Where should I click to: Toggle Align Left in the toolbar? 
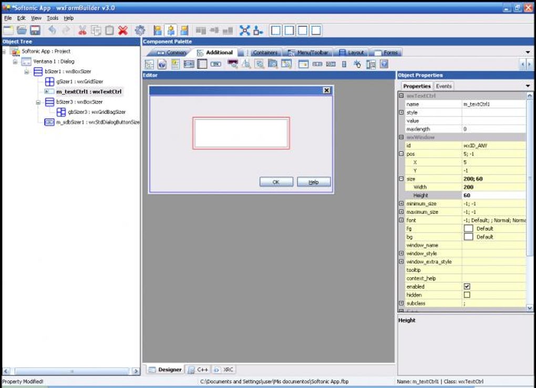157,30
